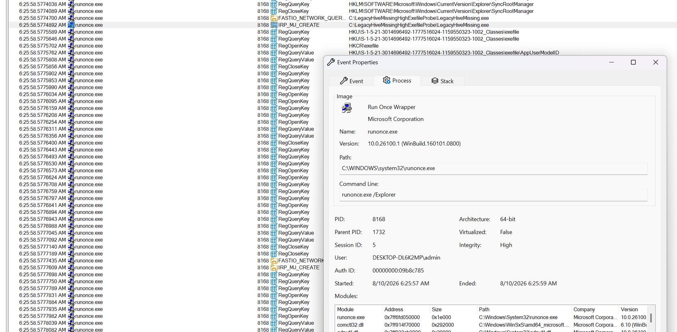Click the registry icon on the 6:25:58.5775762 AM RegQueryValue row
This screenshot has height=332, width=677.
pos(274,52)
